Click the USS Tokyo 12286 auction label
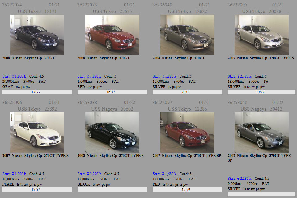The width and height of the screenshot is (297, 198). click(187, 109)
